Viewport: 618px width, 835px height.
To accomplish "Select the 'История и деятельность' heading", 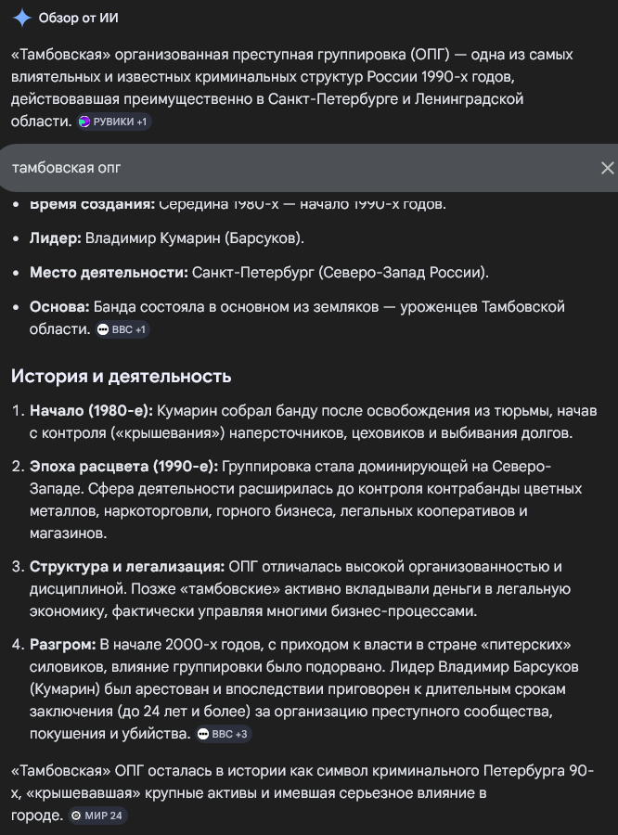I will tap(121, 376).
